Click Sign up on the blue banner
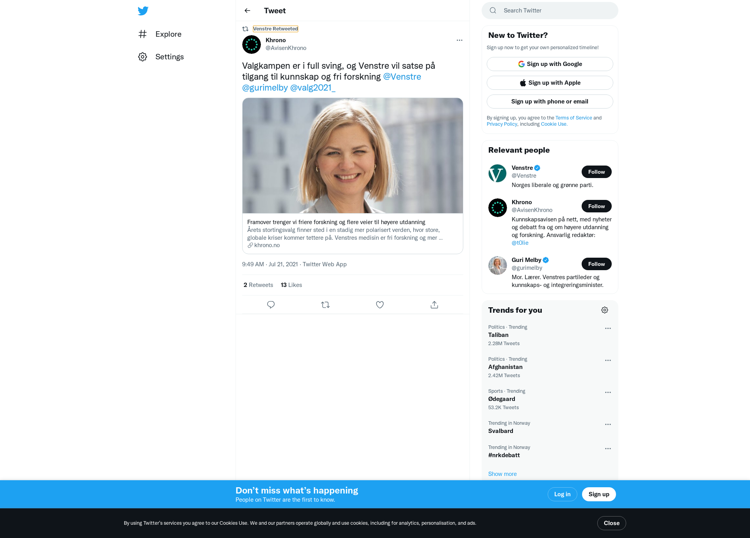Viewport: 750px width, 538px height. [599, 494]
